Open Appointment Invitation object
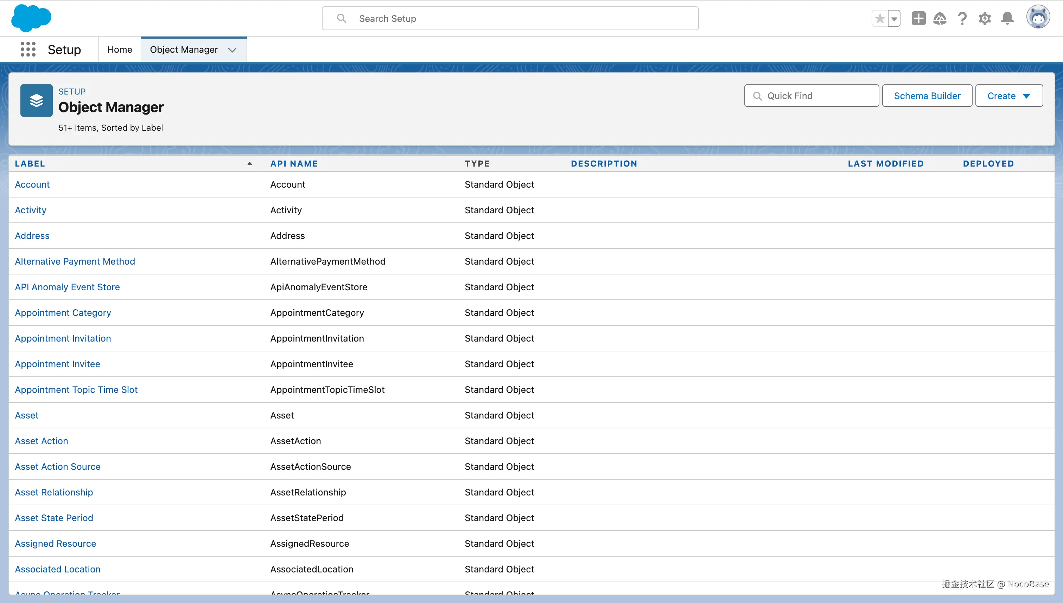1063x603 pixels. (x=63, y=338)
